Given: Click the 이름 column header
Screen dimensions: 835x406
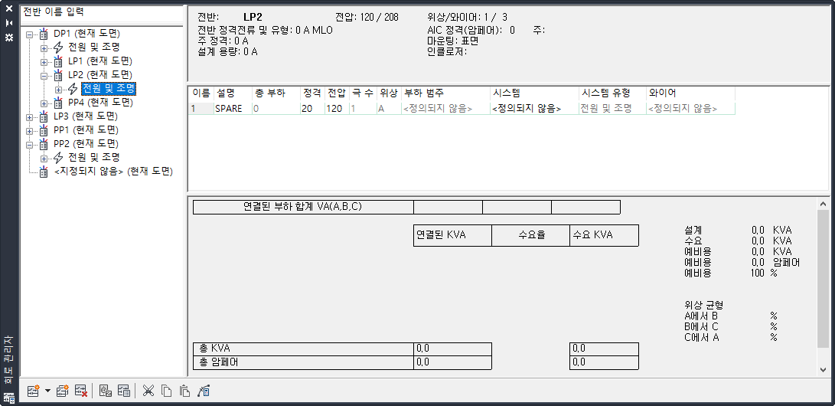Looking at the screenshot, I should [x=201, y=93].
